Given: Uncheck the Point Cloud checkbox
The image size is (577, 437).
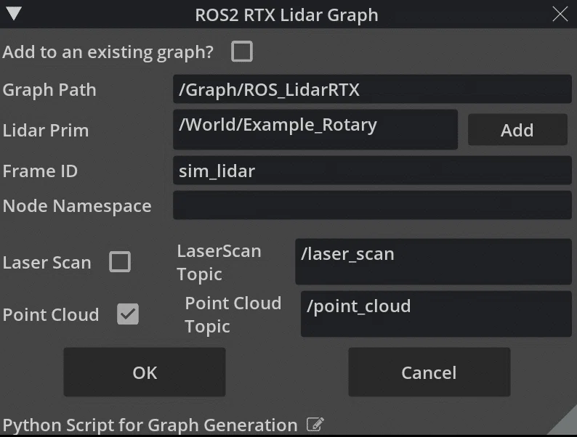Looking at the screenshot, I should [x=128, y=314].
